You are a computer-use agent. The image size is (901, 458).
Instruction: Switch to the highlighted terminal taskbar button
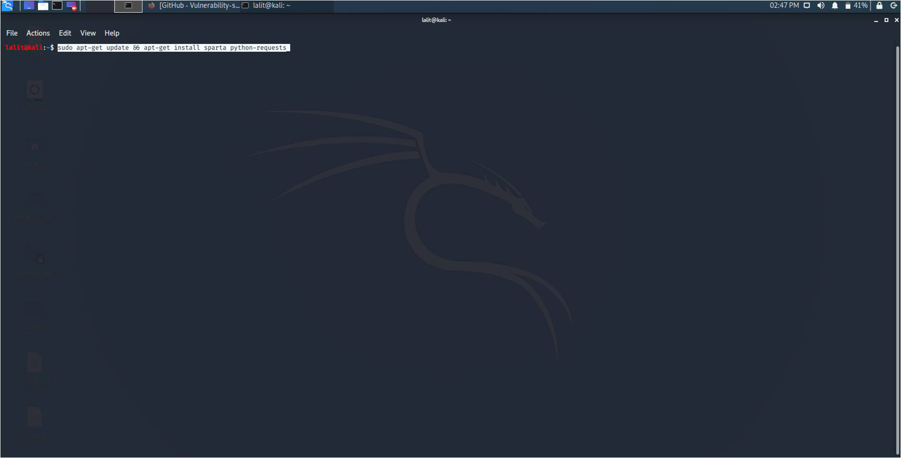coord(128,6)
